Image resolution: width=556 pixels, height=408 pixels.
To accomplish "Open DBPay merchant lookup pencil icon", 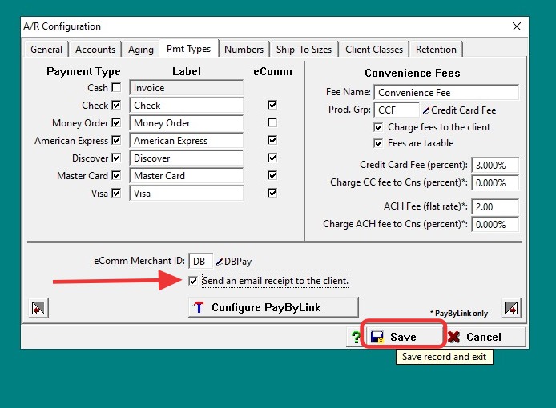I will (x=220, y=262).
